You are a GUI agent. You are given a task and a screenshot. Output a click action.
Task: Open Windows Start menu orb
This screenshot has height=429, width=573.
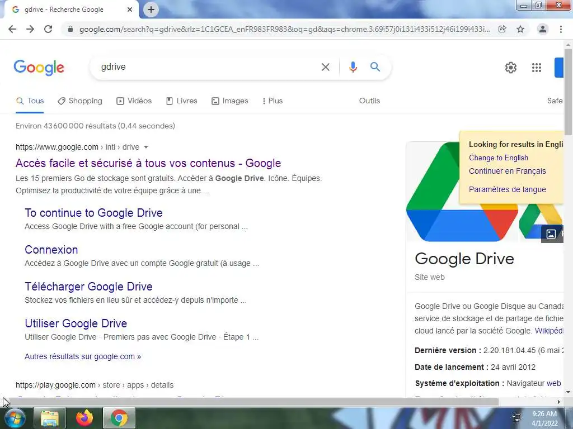14,418
